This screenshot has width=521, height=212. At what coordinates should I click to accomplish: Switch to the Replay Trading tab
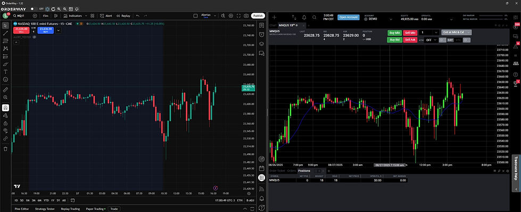(70, 209)
